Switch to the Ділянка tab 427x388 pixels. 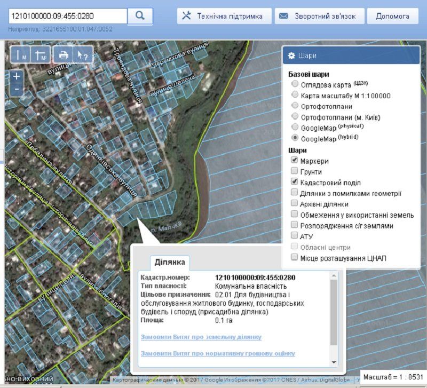tap(170, 262)
